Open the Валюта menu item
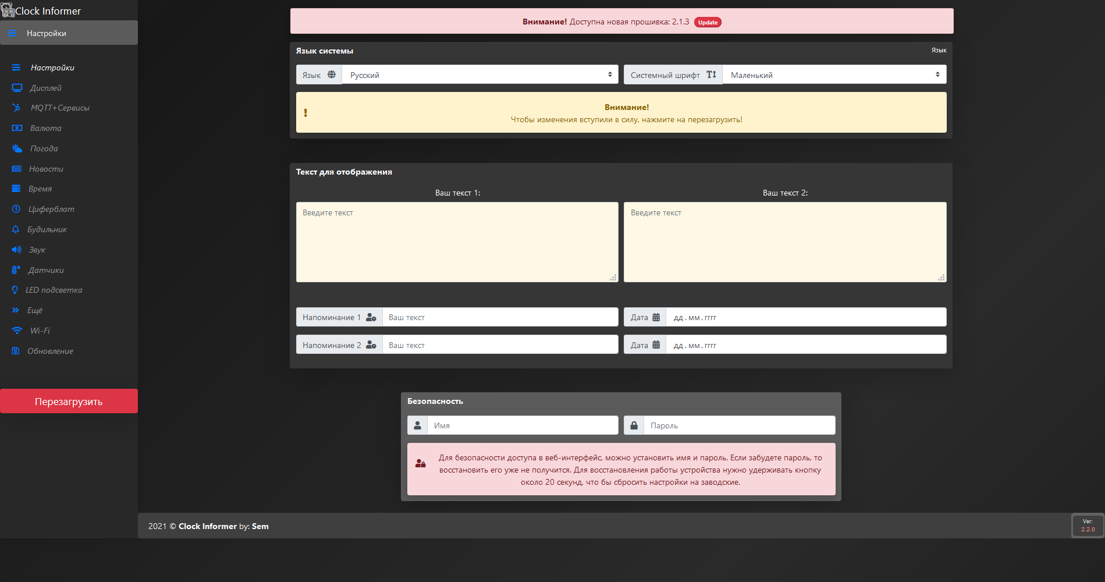1105x582 pixels. (45, 128)
